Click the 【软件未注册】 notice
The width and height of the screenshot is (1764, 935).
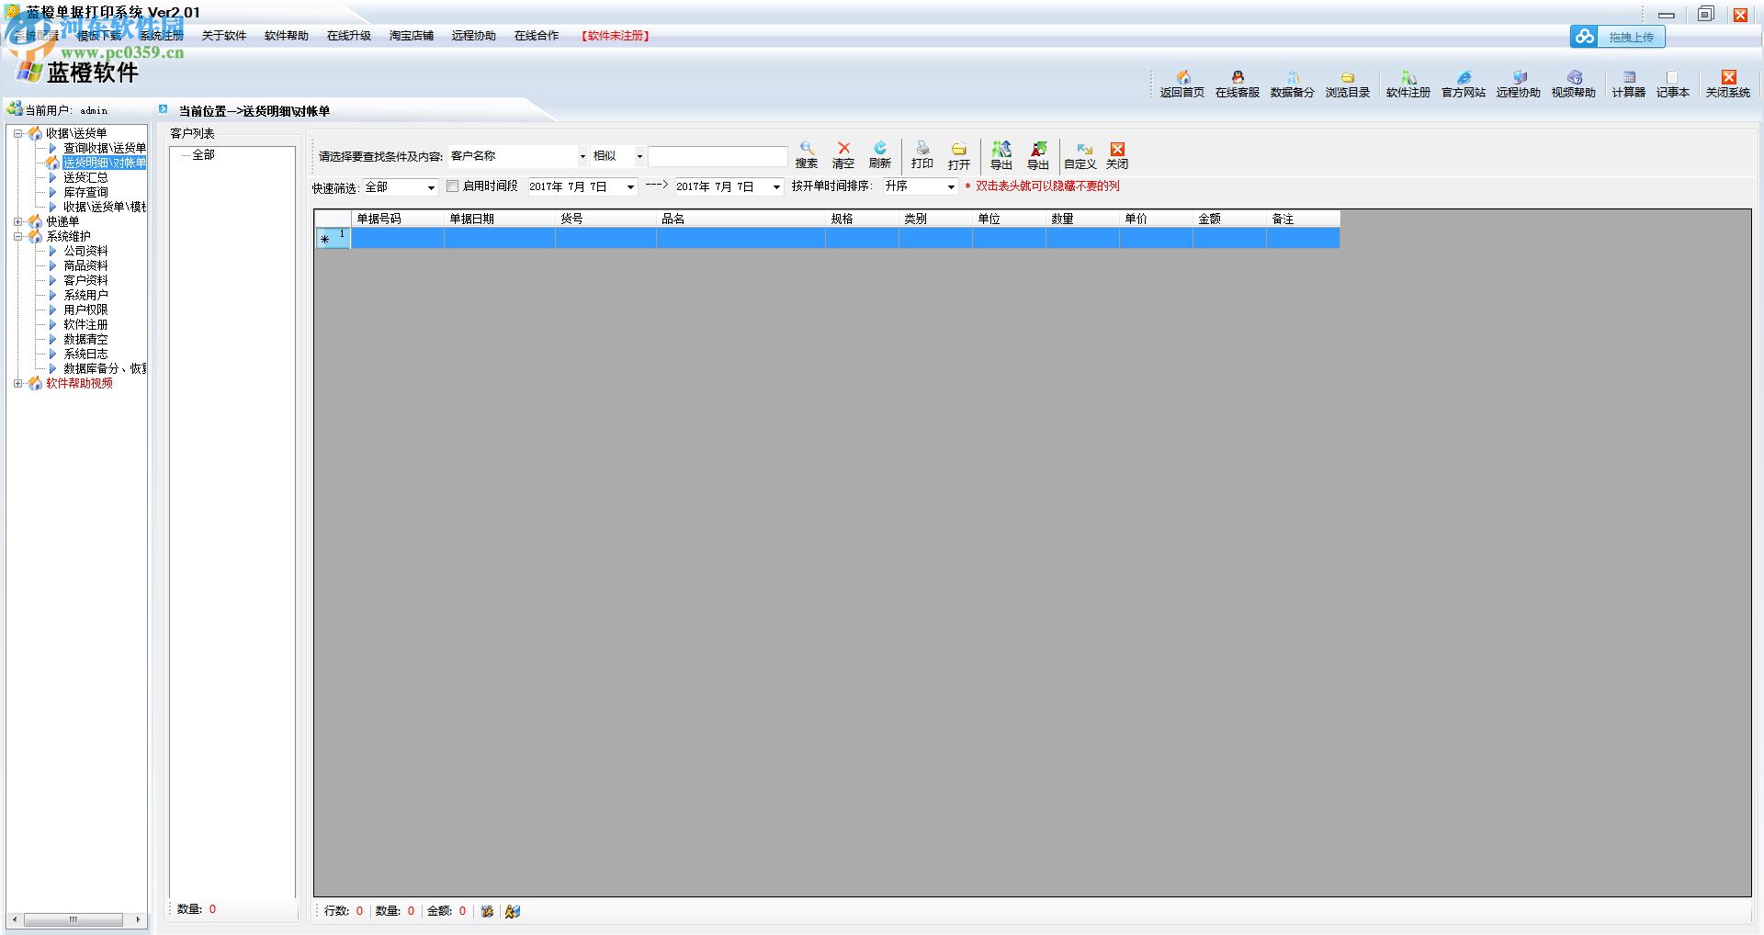pos(616,36)
